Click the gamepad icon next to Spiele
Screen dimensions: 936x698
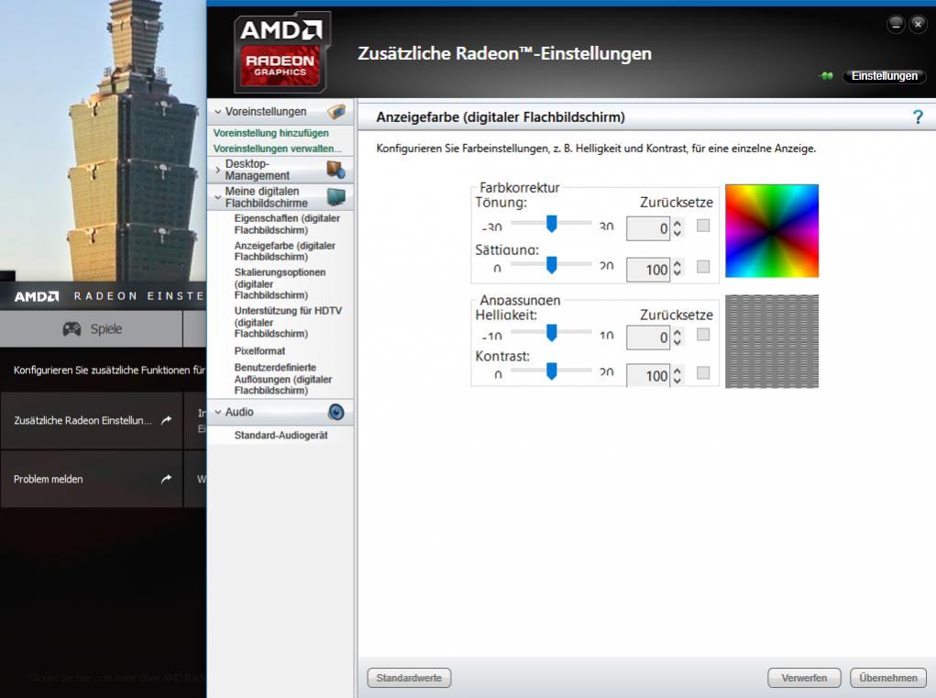pos(72,329)
